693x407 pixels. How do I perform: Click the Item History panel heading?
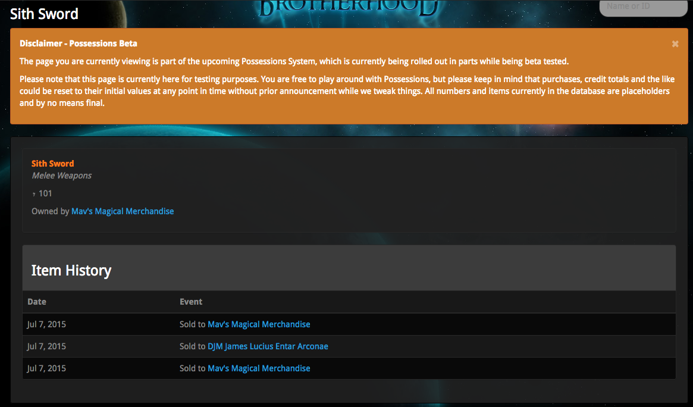point(71,271)
